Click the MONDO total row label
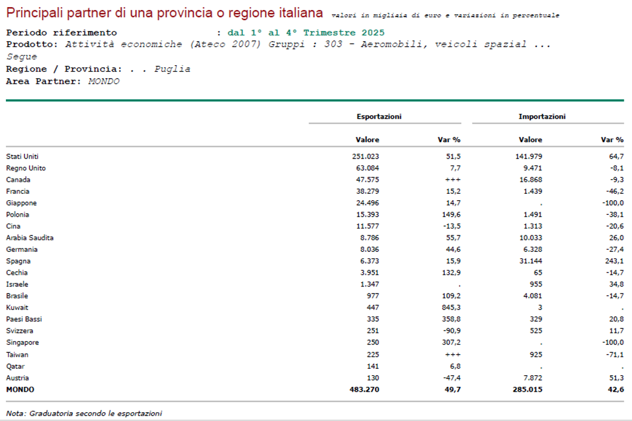This screenshot has height=421, width=632. click(x=20, y=390)
